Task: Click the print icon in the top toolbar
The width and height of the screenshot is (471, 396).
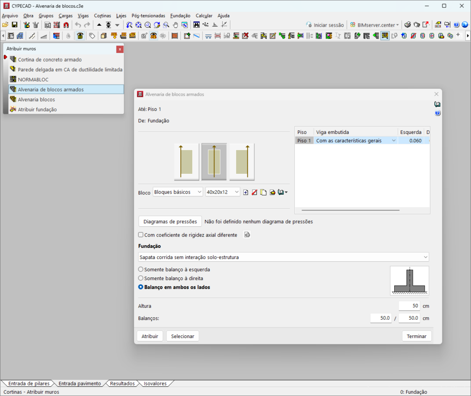Action: [x=408, y=25]
